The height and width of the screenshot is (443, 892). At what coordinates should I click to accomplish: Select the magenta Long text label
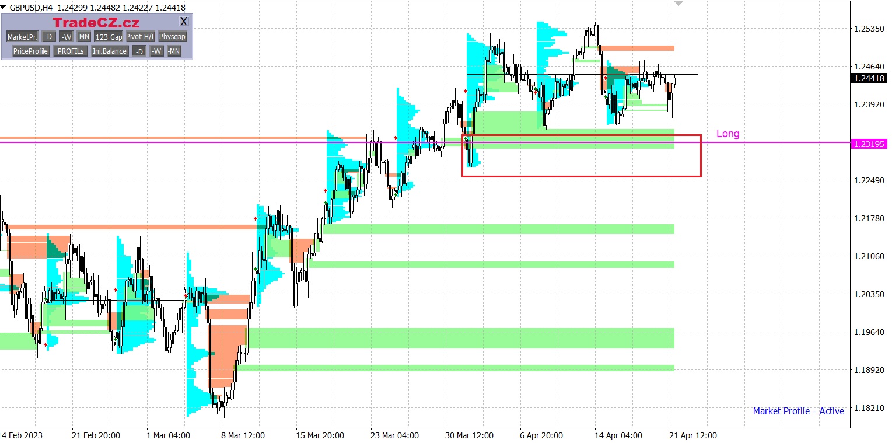727,134
